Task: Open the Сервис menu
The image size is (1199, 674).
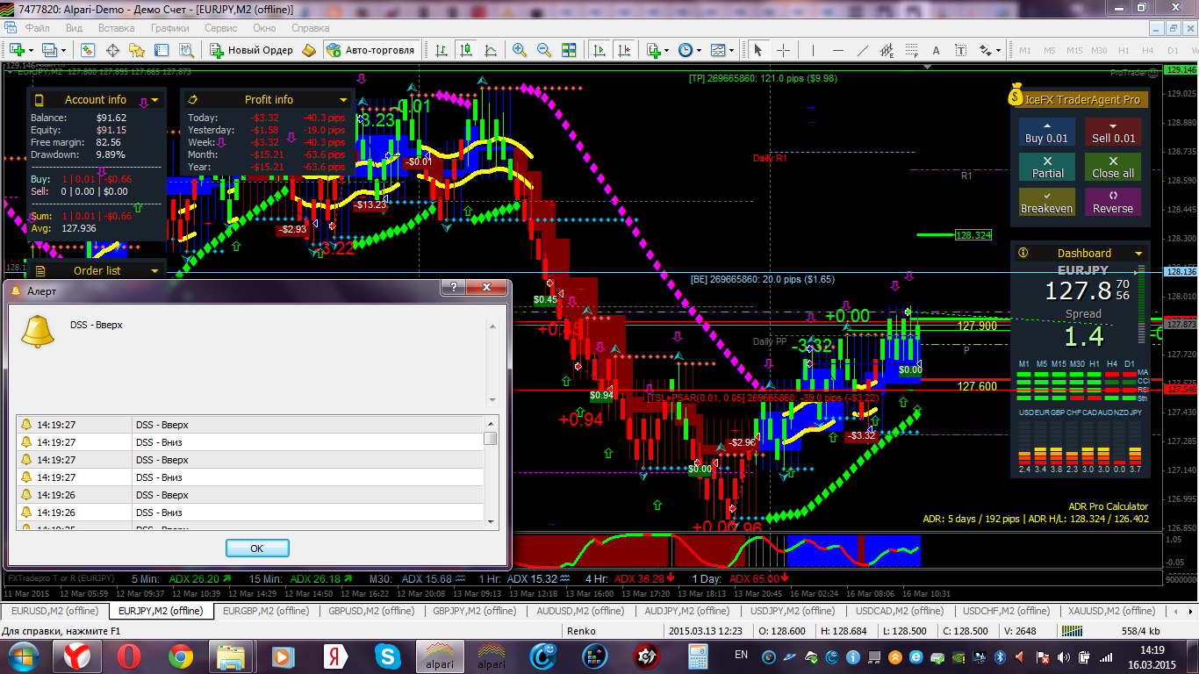Action: (221, 27)
